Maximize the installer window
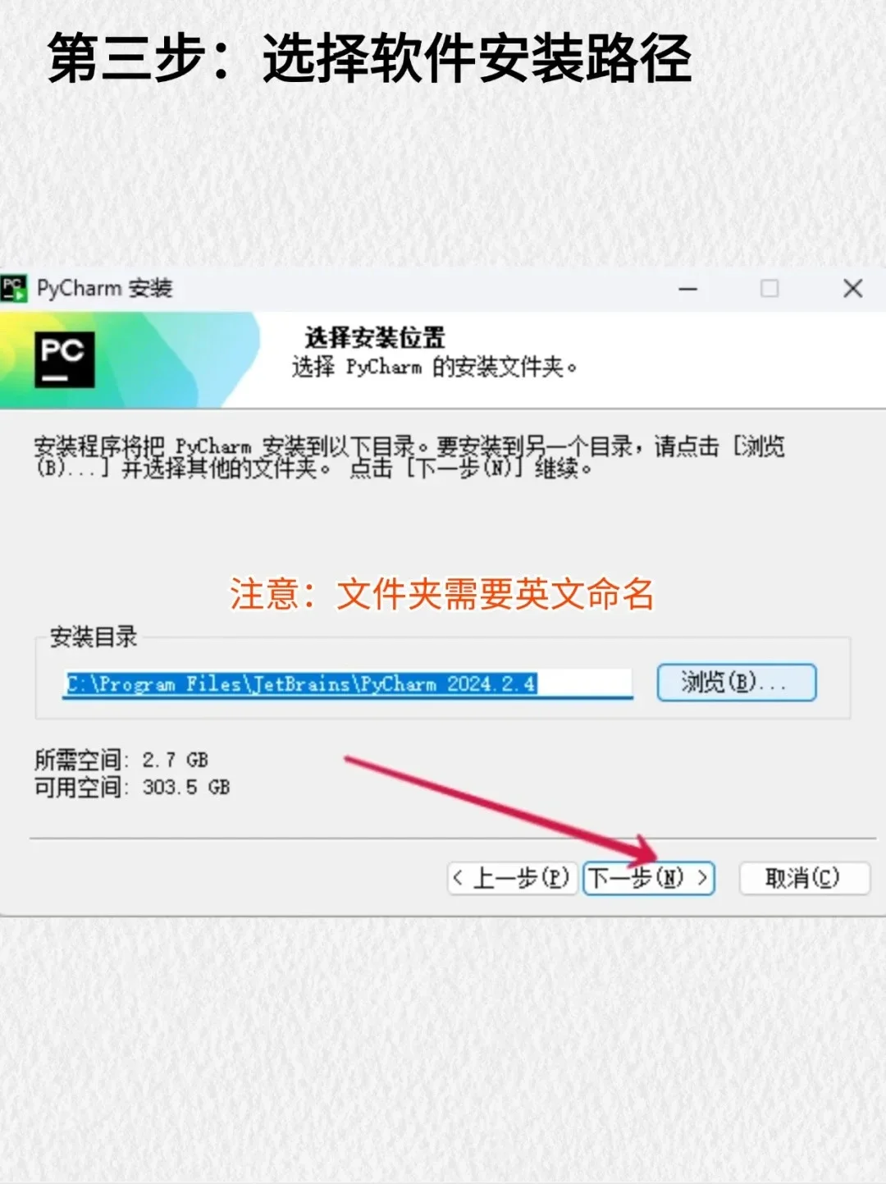Image resolution: width=886 pixels, height=1184 pixels. click(x=770, y=289)
